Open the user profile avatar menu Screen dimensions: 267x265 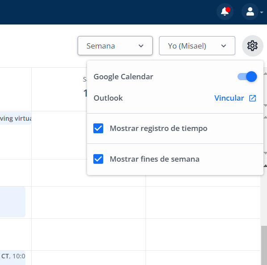tap(250, 12)
